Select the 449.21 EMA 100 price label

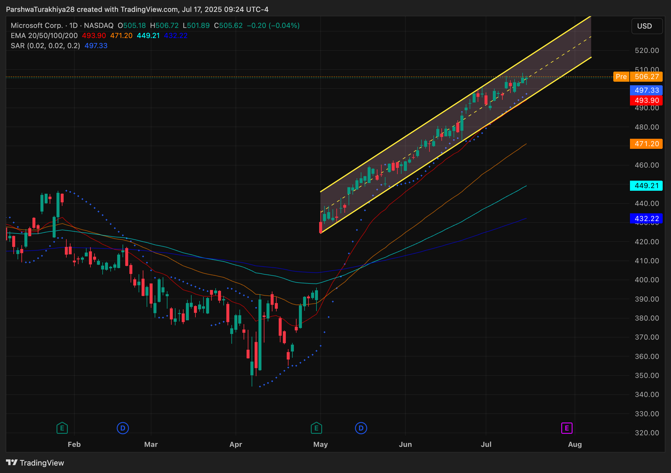(647, 186)
